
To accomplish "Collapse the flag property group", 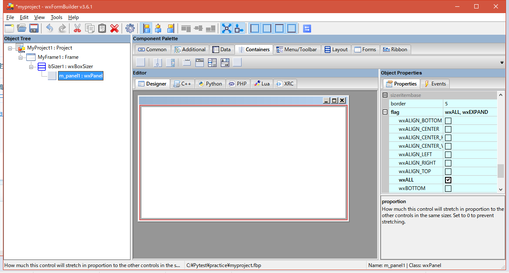I will [x=385, y=112].
